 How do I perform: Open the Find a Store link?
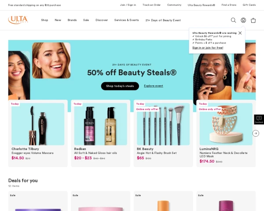[x=229, y=5]
